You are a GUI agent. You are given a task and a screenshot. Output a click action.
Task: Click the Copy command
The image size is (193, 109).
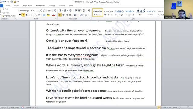tap(5, 13)
